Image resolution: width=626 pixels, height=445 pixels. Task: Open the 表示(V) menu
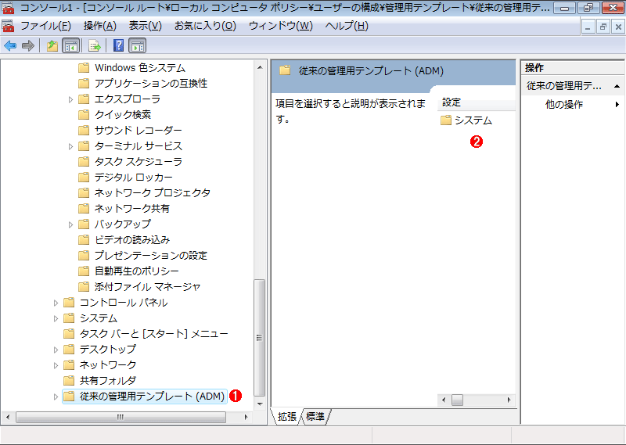click(x=146, y=27)
